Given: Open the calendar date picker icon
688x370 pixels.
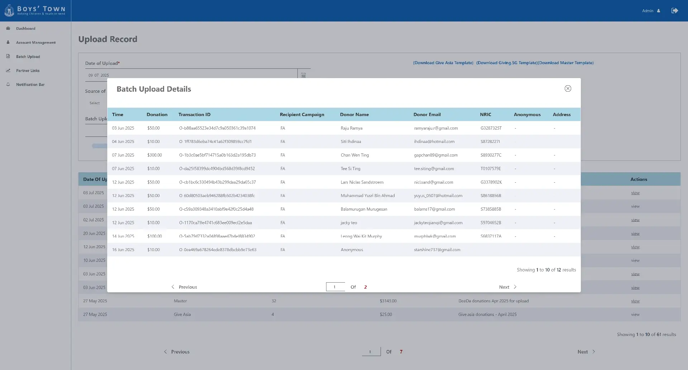Looking at the screenshot, I should [303, 75].
